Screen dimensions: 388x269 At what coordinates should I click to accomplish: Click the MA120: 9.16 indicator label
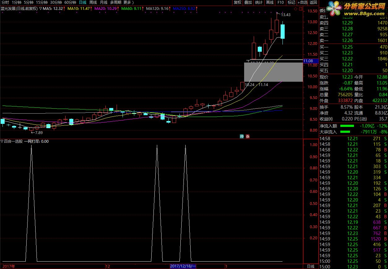pos(157,8)
